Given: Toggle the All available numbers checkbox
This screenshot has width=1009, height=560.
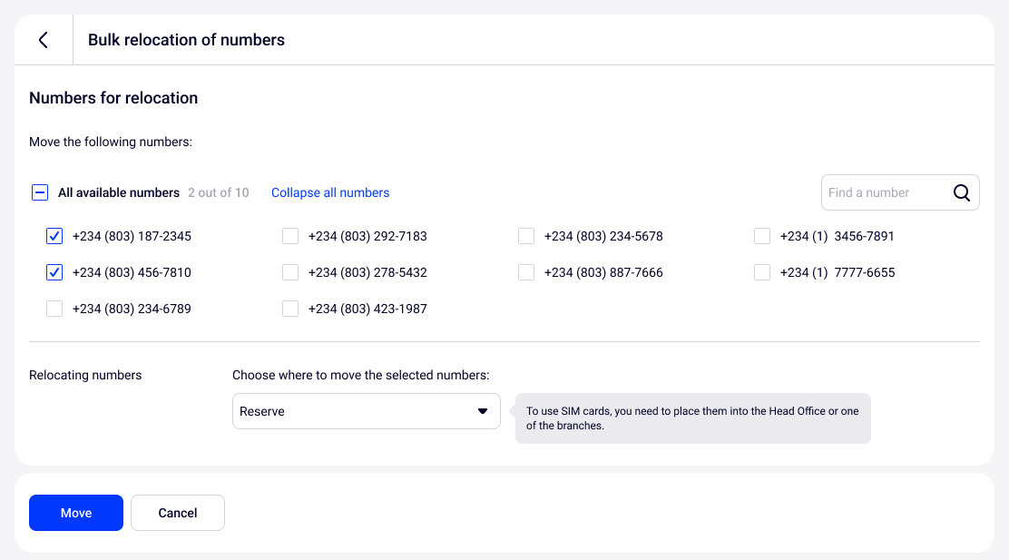Looking at the screenshot, I should [x=40, y=192].
